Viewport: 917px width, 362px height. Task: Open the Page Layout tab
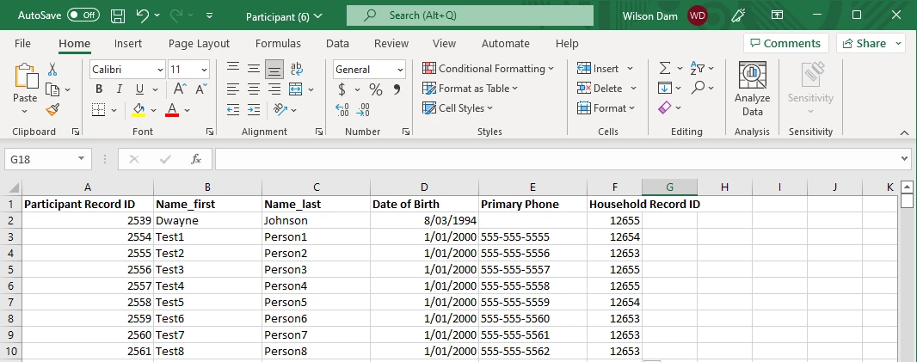(x=199, y=43)
